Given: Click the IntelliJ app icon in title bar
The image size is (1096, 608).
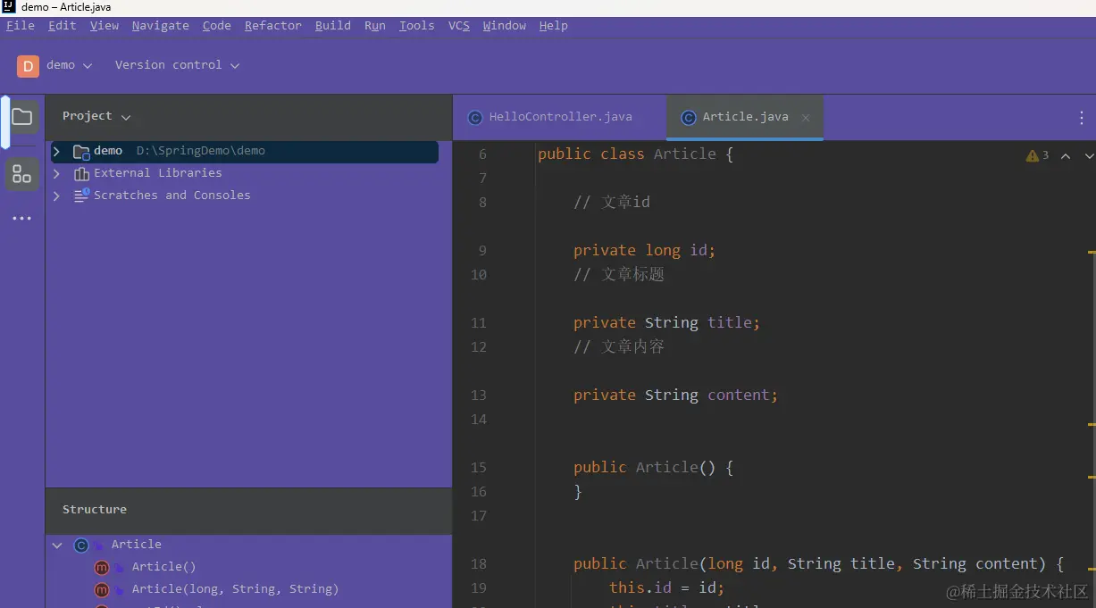Looking at the screenshot, I should click(8, 7).
